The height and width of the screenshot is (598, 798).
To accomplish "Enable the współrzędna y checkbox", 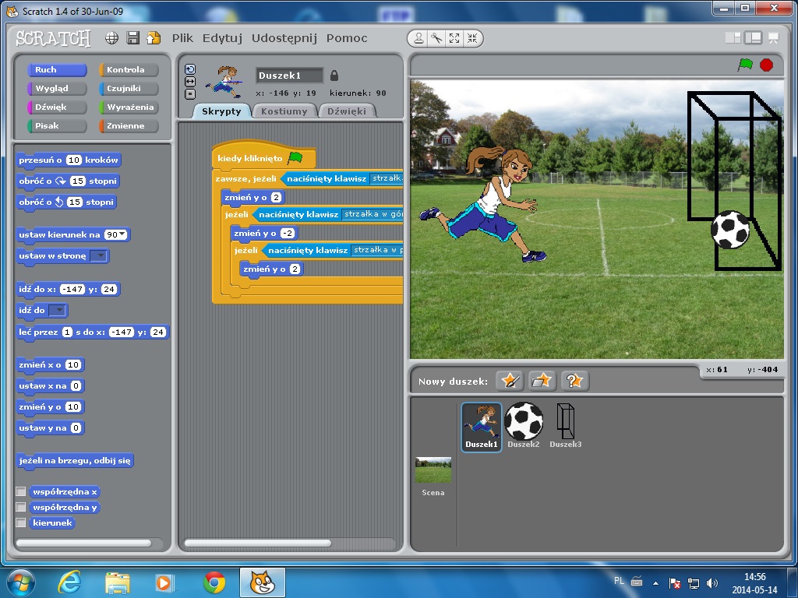I will click(21, 508).
